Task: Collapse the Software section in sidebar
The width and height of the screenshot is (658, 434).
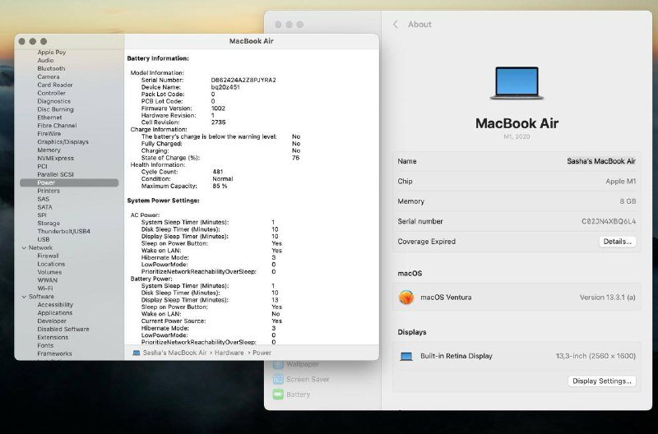Action: pos(24,297)
